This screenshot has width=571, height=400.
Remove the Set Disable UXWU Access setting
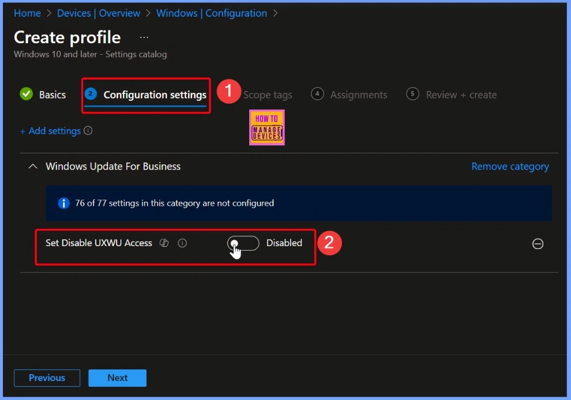point(538,243)
